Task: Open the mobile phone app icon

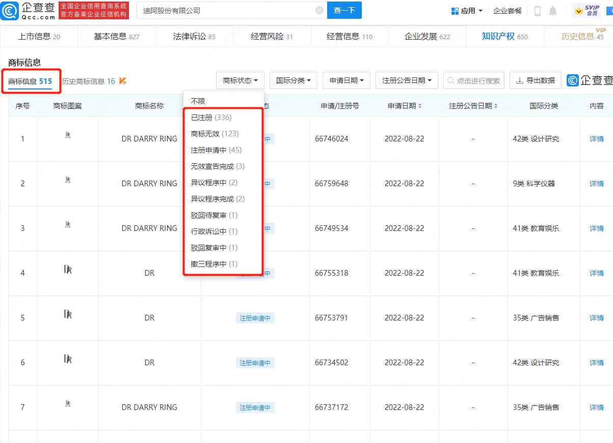Action: [x=538, y=11]
